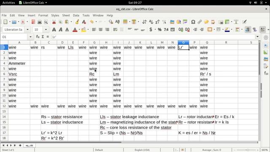
Task: Copy selection with the Copy icon
Action: pos(60,22)
